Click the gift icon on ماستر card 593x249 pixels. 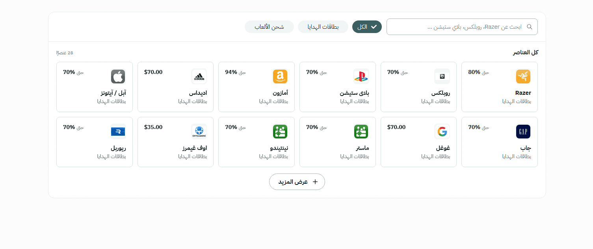tap(361, 131)
